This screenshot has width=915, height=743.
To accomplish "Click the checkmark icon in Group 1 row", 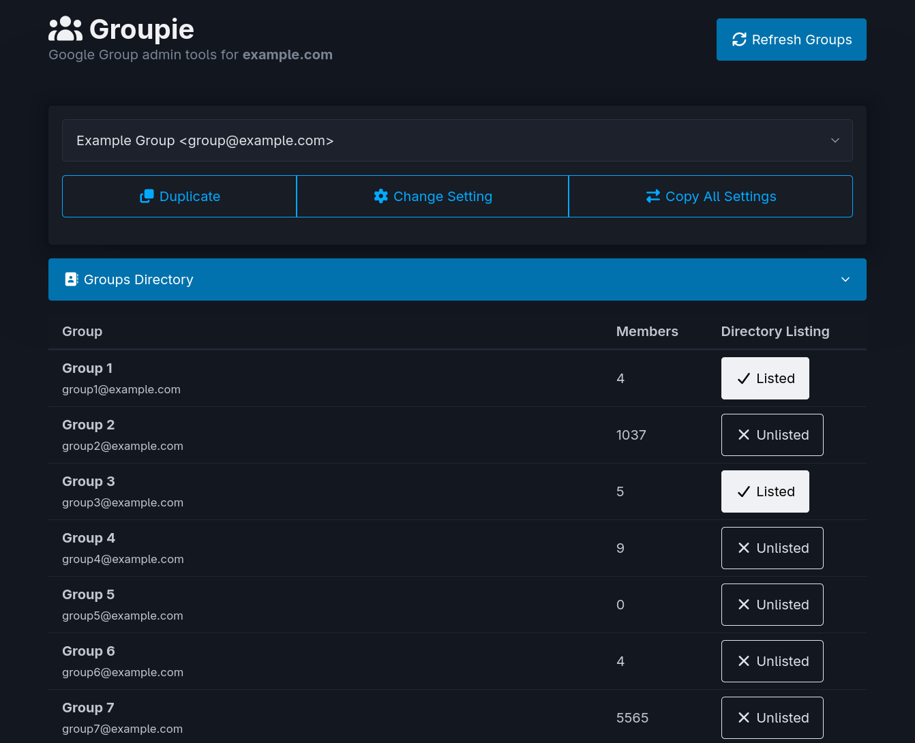I will (x=744, y=378).
